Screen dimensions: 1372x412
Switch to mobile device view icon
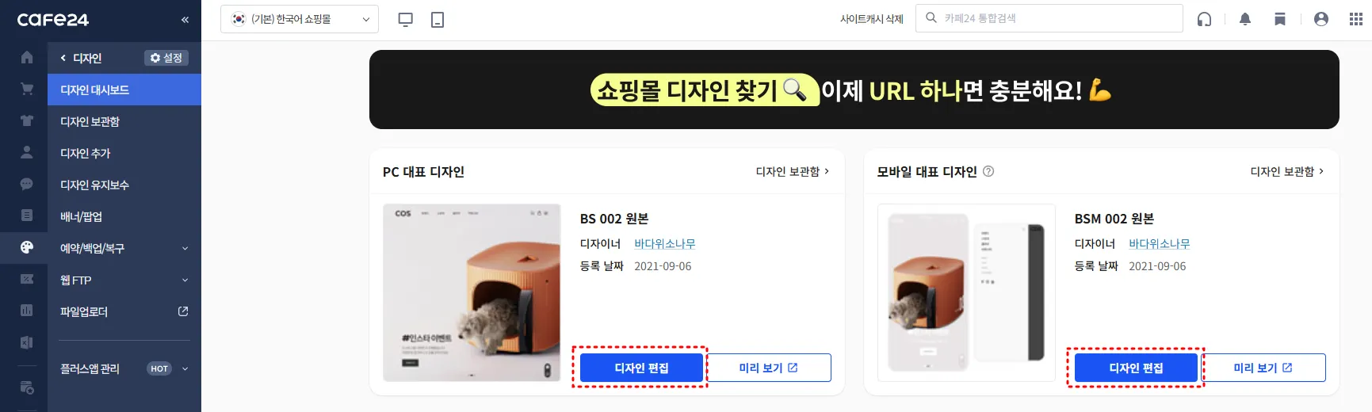coord(438,20)
